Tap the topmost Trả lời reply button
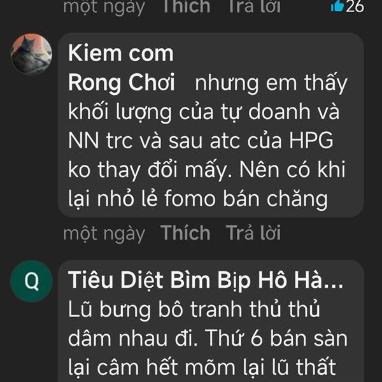382x382 pixels. 255,6
